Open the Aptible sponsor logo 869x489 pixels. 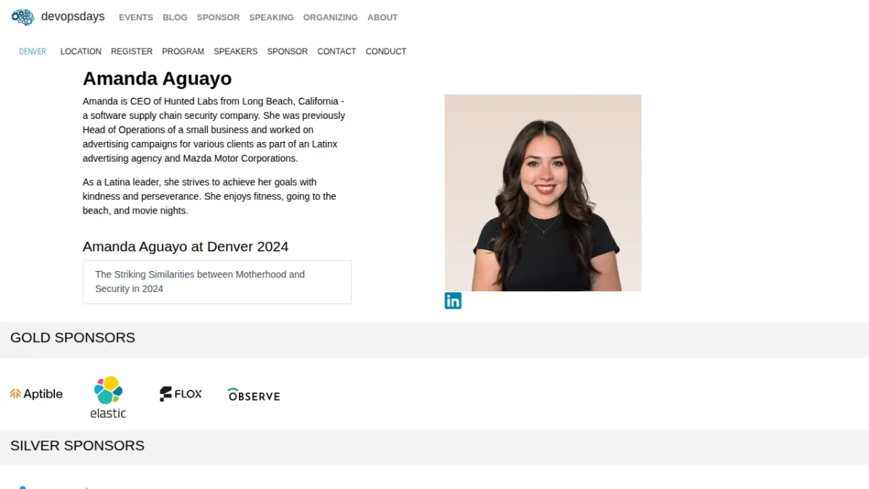click(x=36, y=394)
